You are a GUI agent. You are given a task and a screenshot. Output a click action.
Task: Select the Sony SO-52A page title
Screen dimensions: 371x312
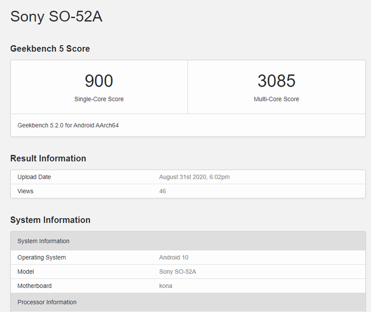tap(56, 16)
